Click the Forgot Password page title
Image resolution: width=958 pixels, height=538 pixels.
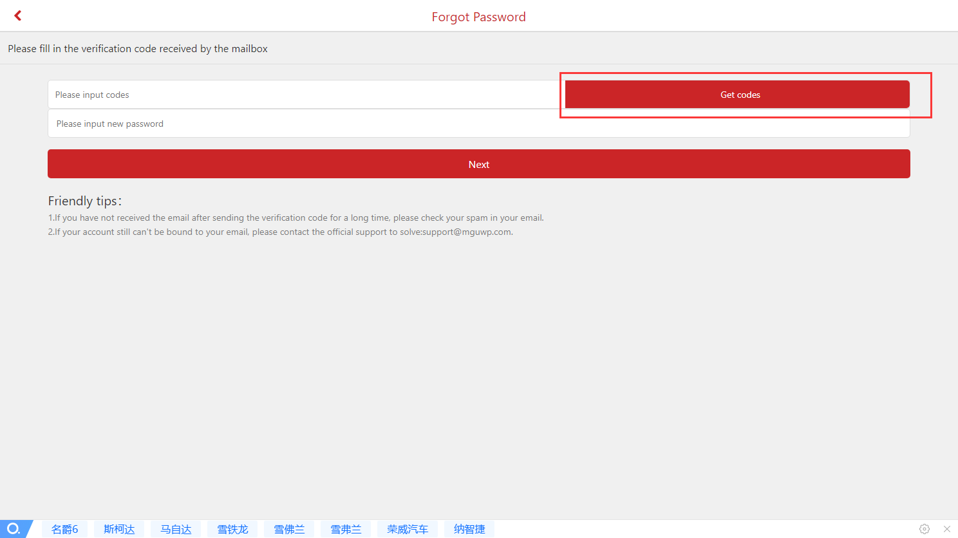pyautogui.click(x=478, y=17)
